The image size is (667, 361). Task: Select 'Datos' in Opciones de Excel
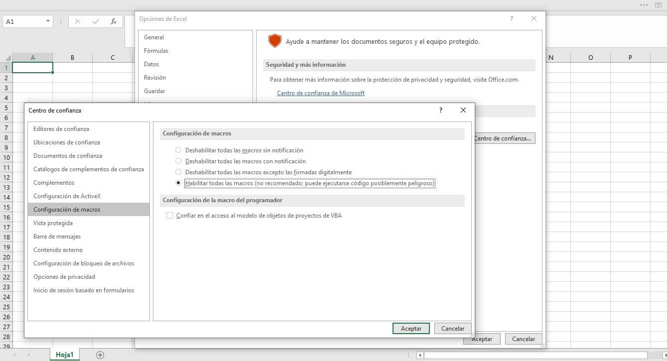point(195,64)
